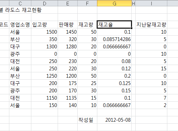Click 지난달재고량 cell with value 7
178x131 pixels.
[x=151, y=98]
